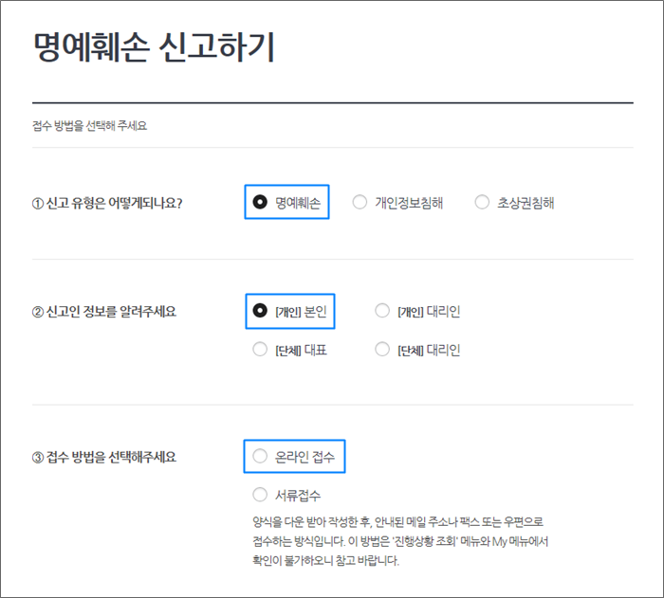Click the 접수 방법을 선택해 주세요 text
Viewport: 664px width, 598px height.
click(90, 126)
